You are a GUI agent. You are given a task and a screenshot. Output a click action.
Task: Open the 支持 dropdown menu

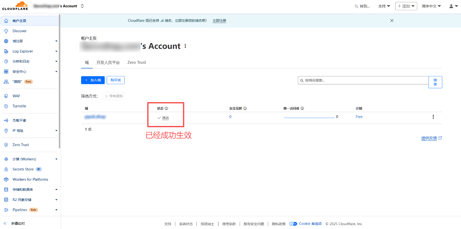click(x=384, y=6)
